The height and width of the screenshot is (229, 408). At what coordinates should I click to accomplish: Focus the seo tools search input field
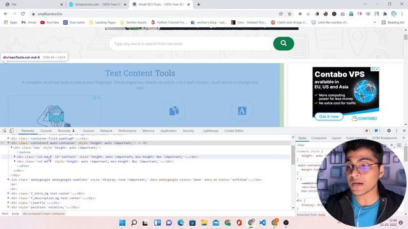pos(191,44)
